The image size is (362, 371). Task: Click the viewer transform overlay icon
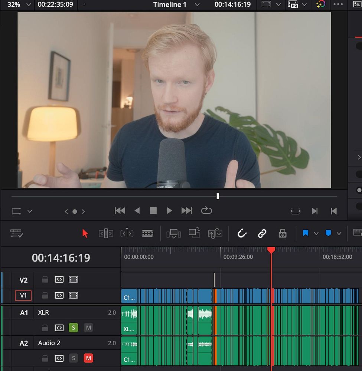[x=16, y=211]
